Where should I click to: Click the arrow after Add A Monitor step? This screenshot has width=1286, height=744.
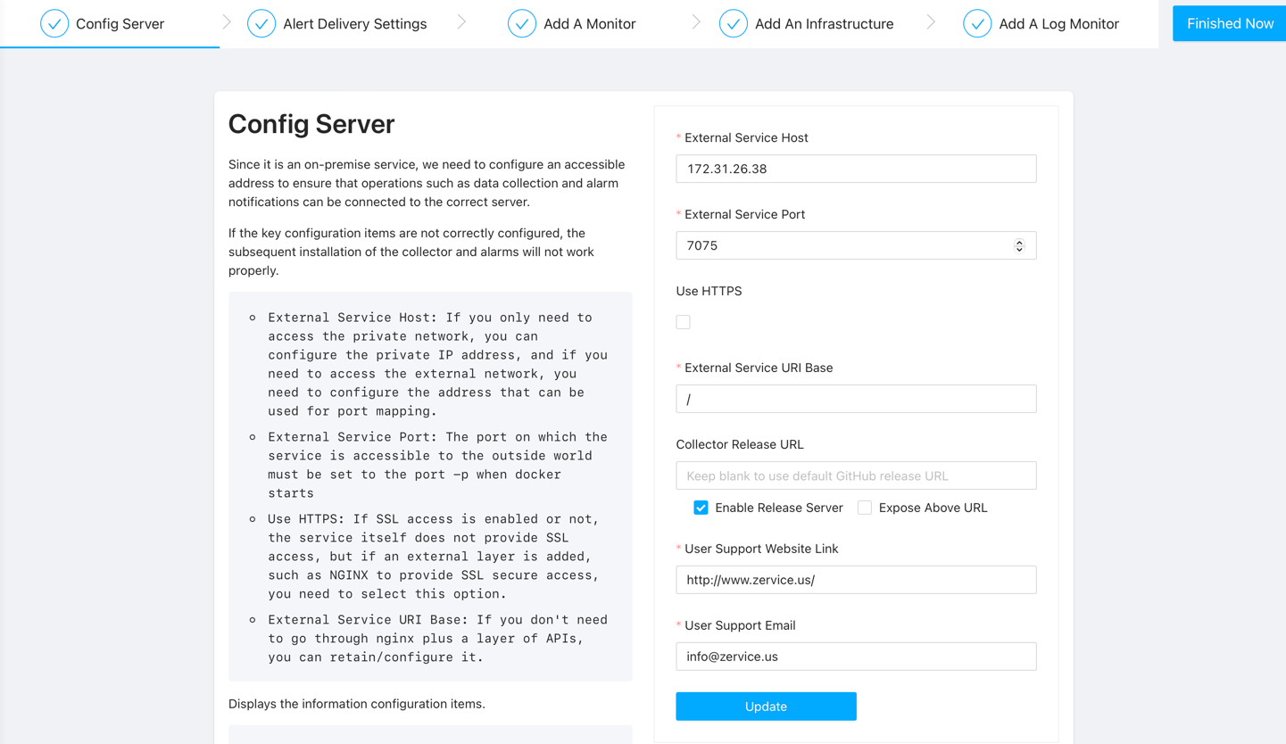click(696, 22)
